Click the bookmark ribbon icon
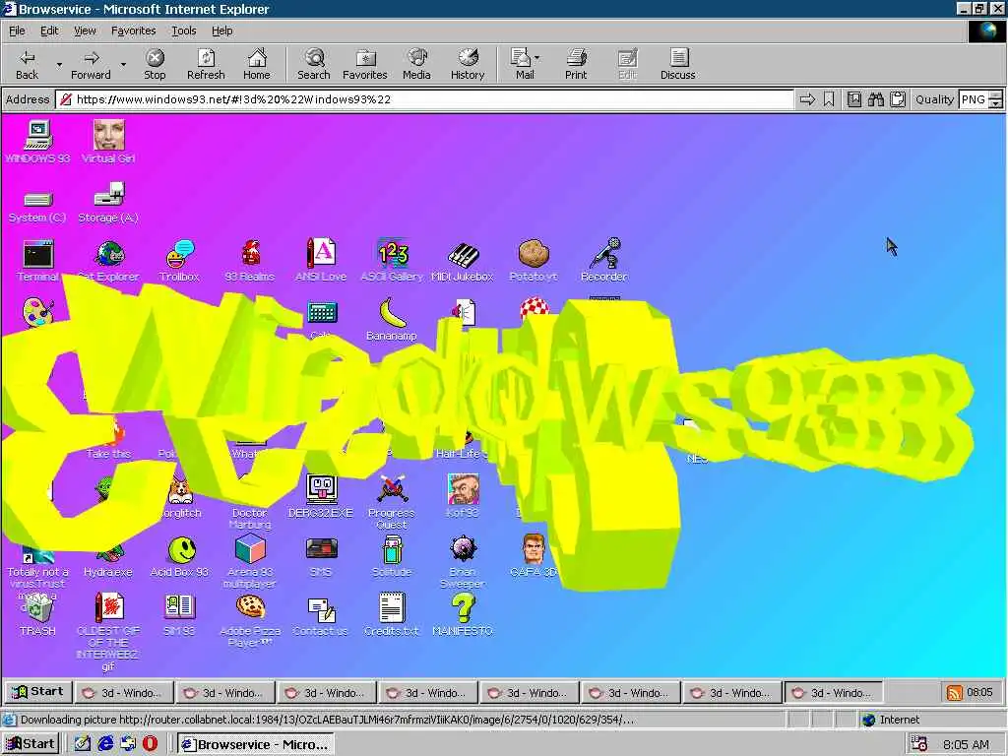 click(x=829, y=99)
